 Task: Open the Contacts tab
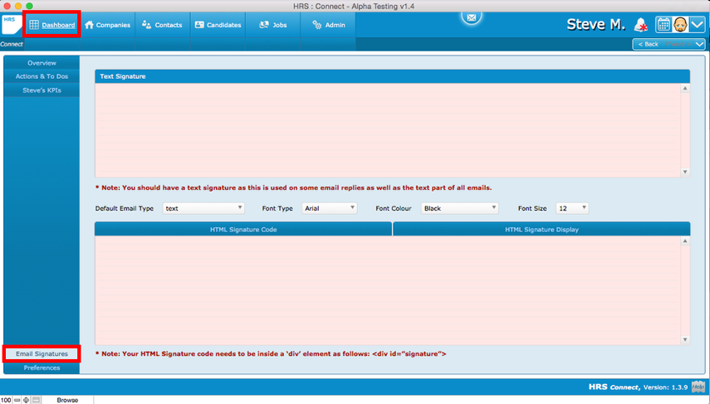pyautogui.click(x=162, y=25)
